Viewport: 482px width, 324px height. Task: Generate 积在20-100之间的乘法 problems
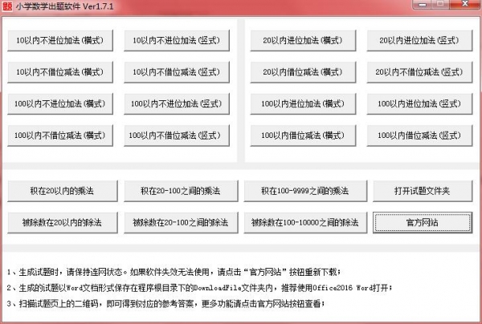(181, 191)
